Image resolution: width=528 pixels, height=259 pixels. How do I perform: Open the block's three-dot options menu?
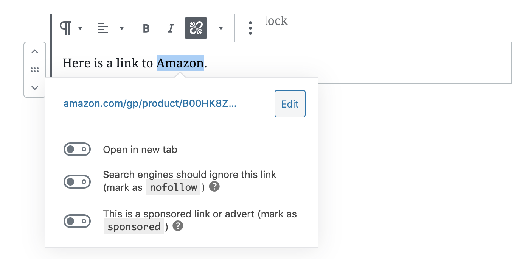coord(250,28)
